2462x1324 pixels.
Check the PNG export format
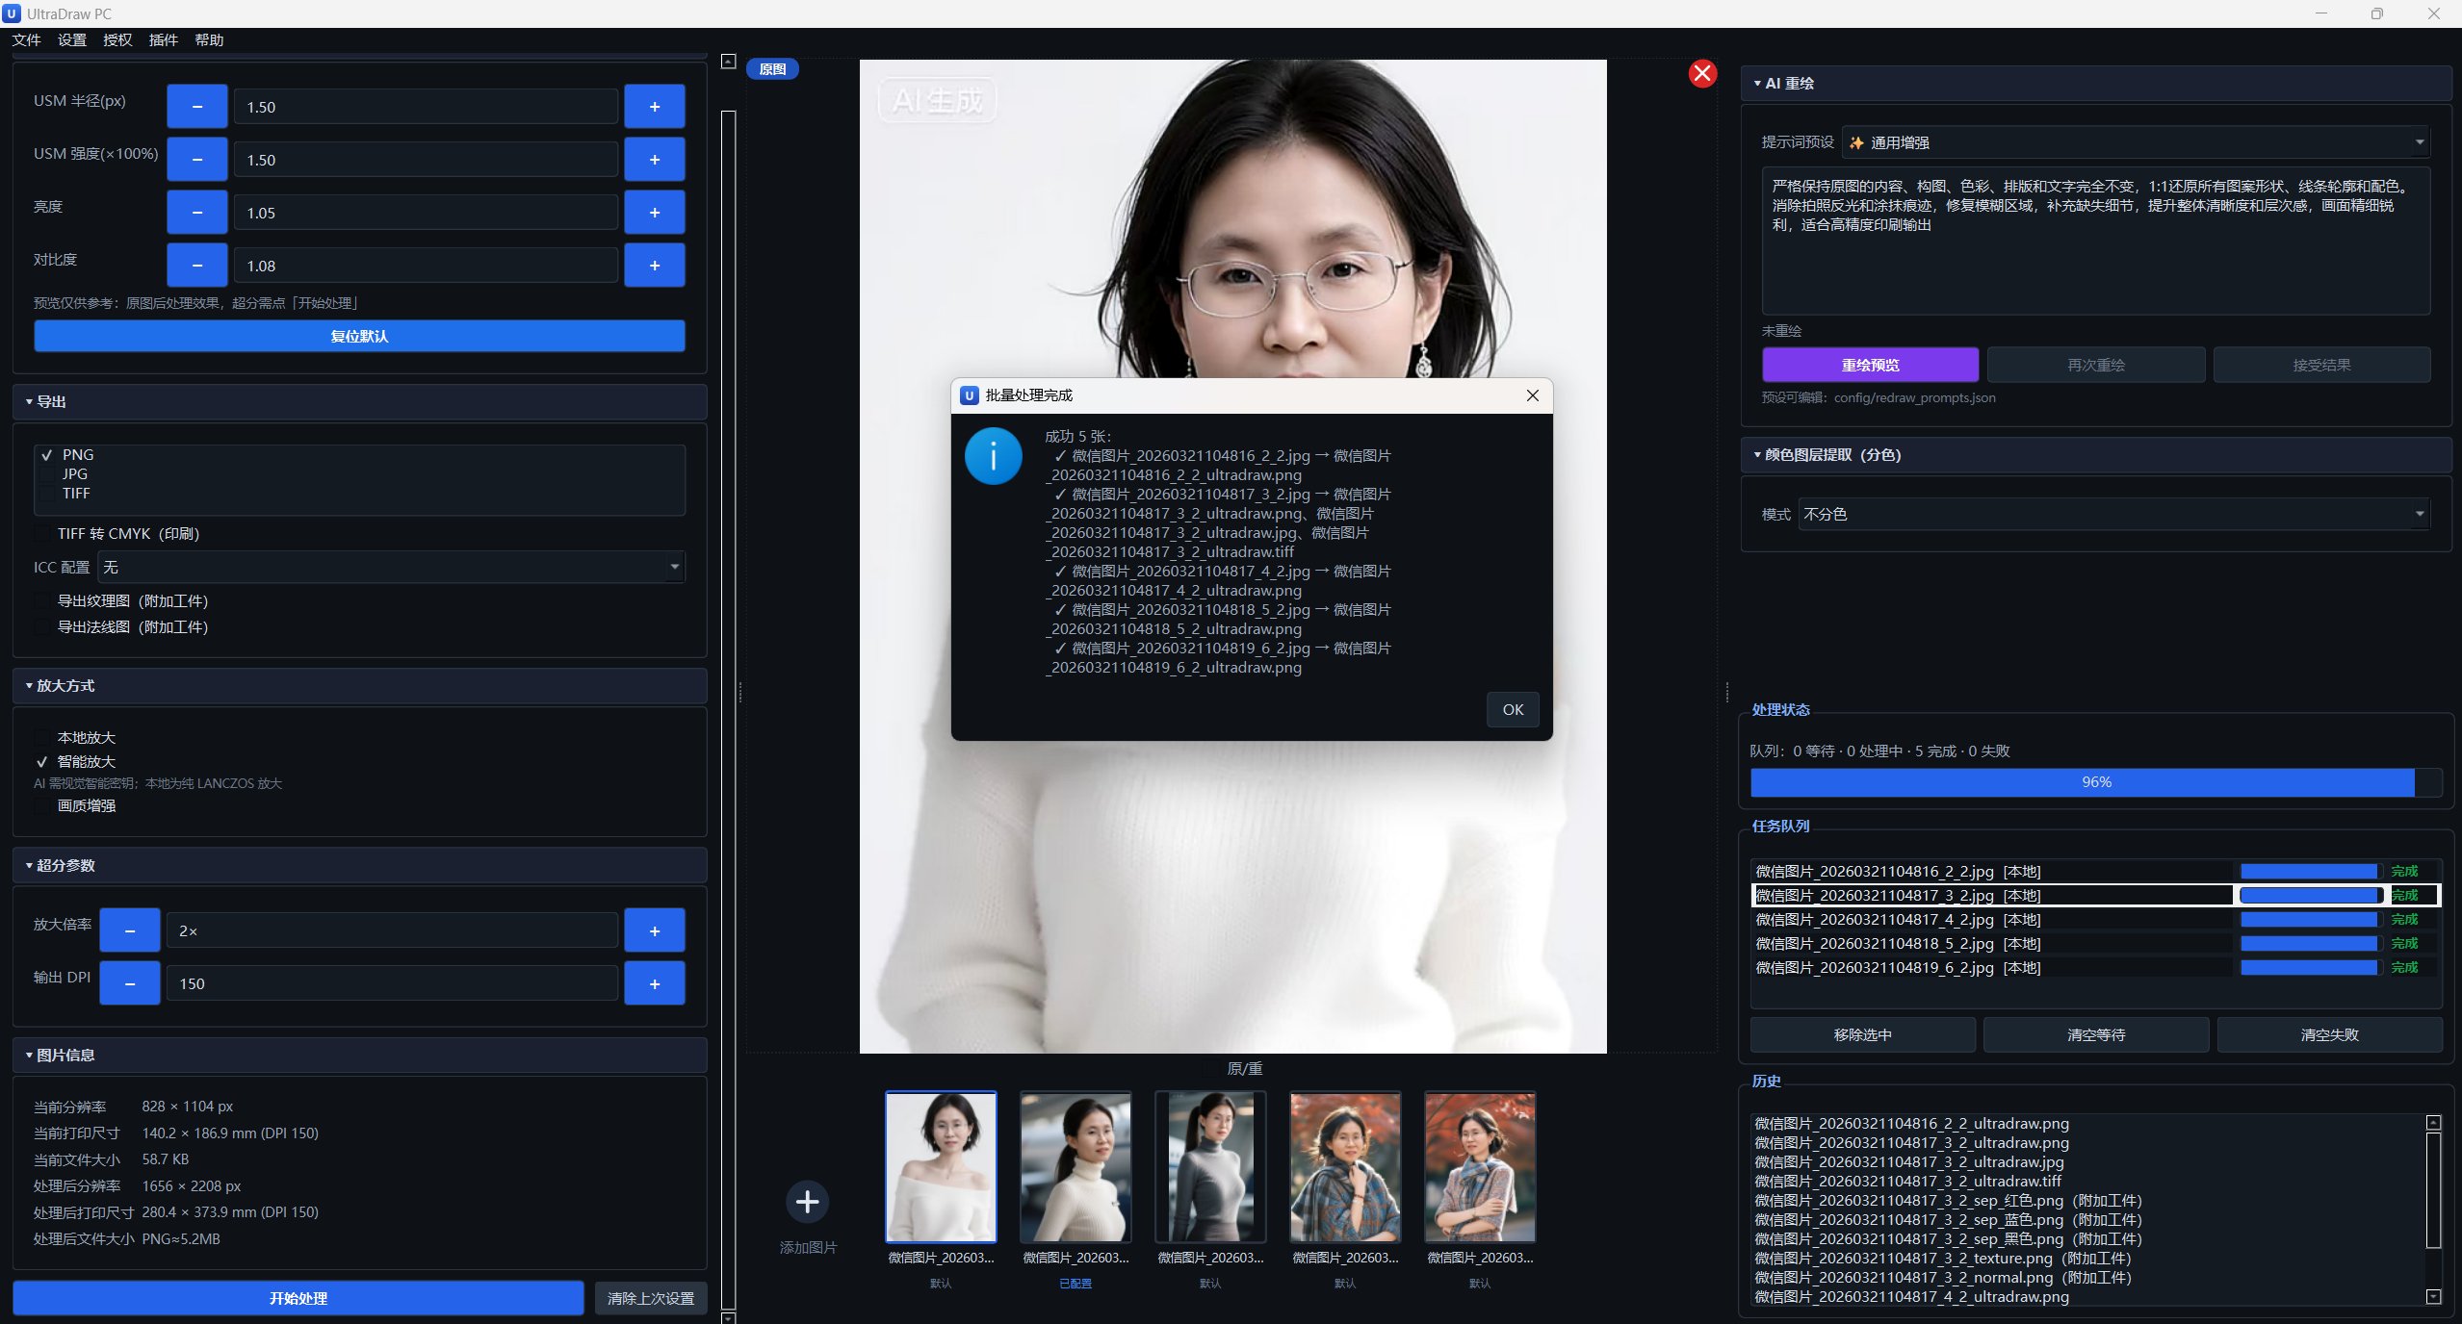47,455
